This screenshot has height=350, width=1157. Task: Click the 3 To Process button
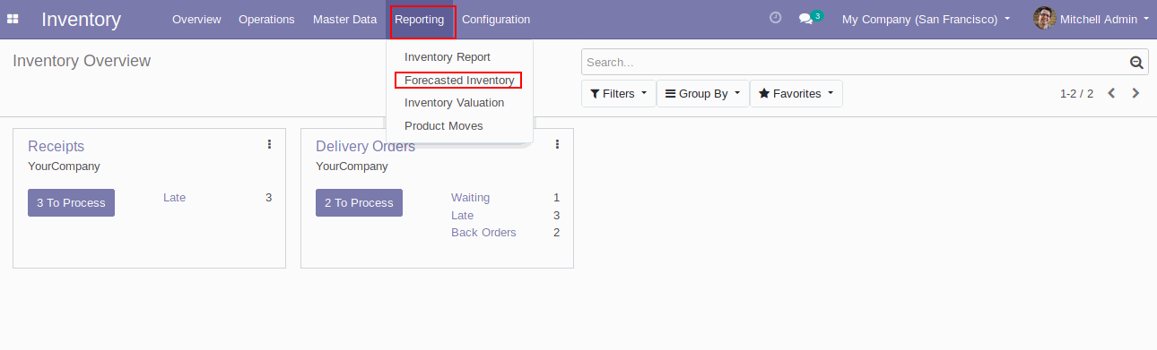[71, 202]
